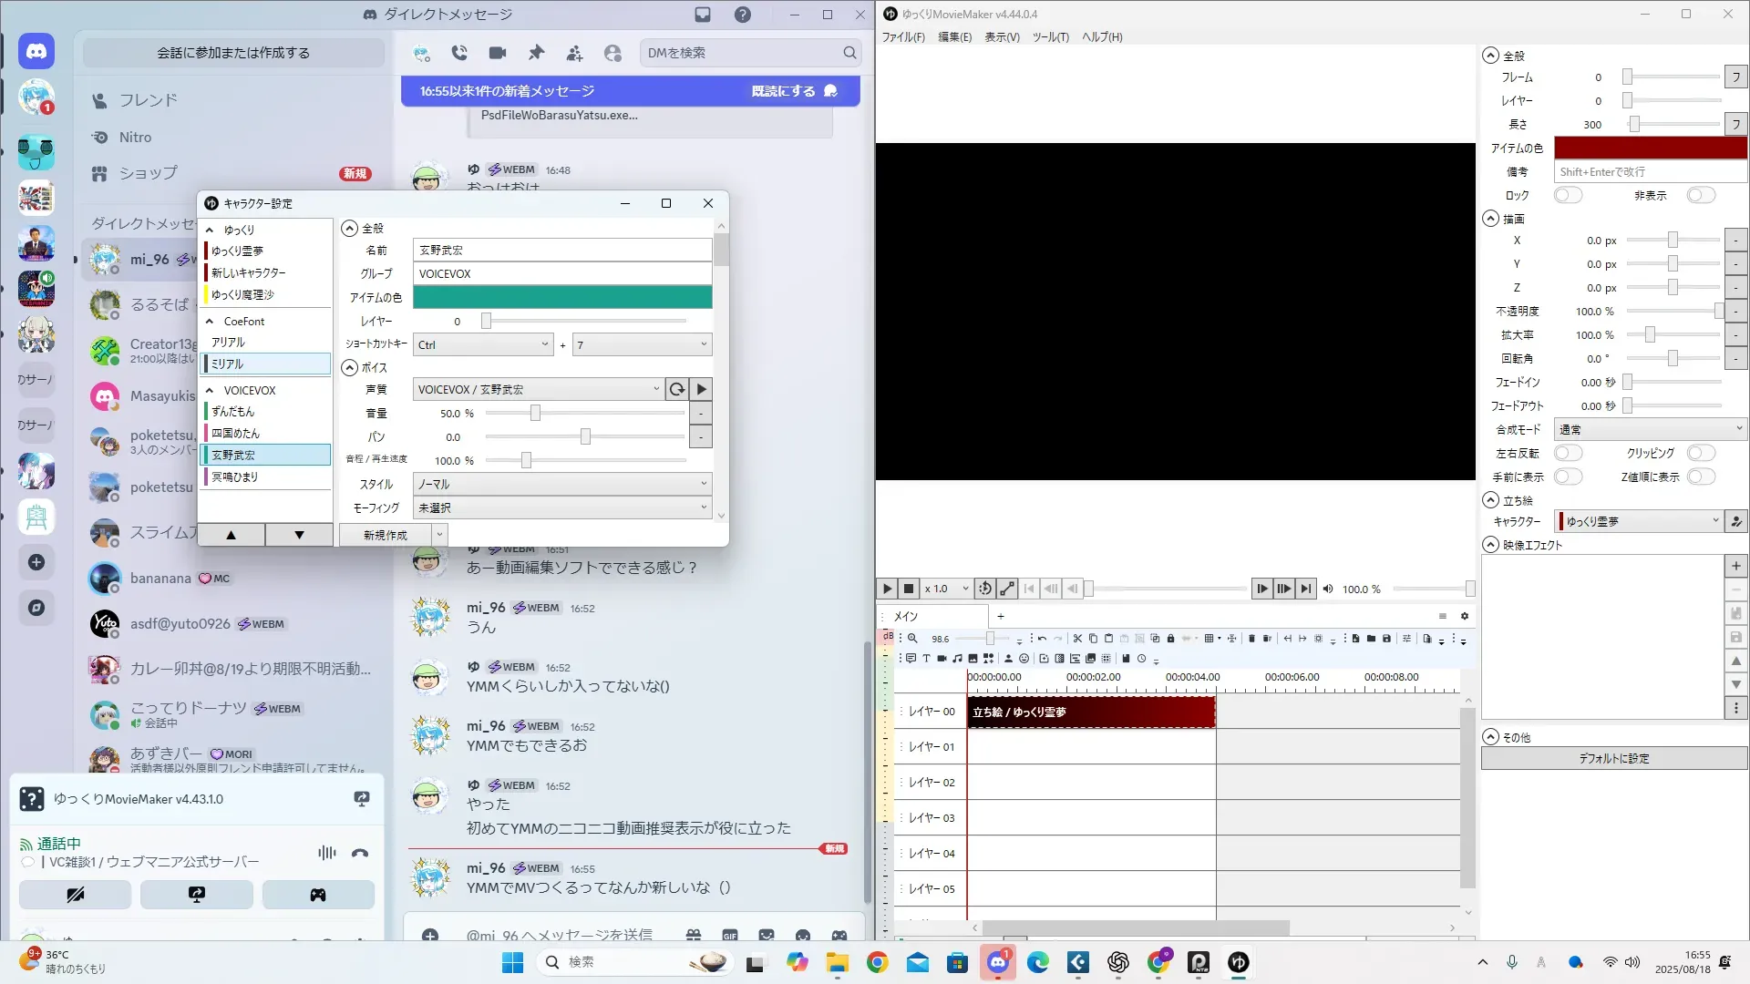
Task: Start a Discord voice call with the phone icon
Action: 459,53
